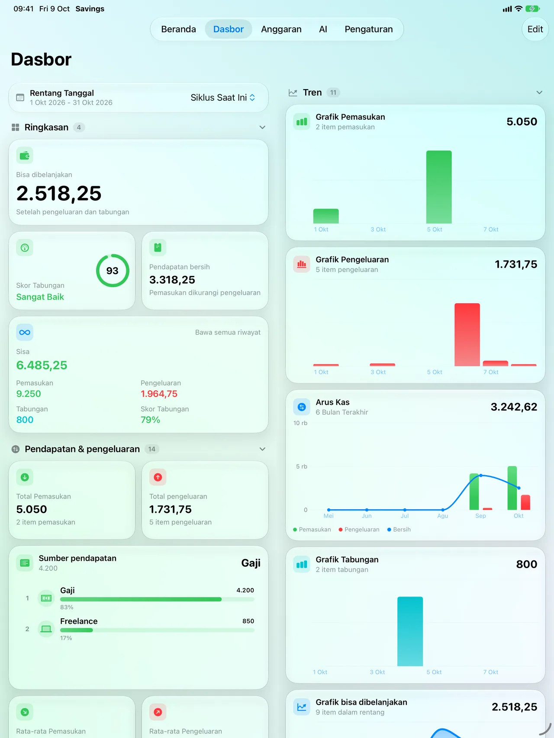Open the Siklus Saat Ini date range picker
The height and width of the screenshot is (738, 554).
tap(223, 98)
